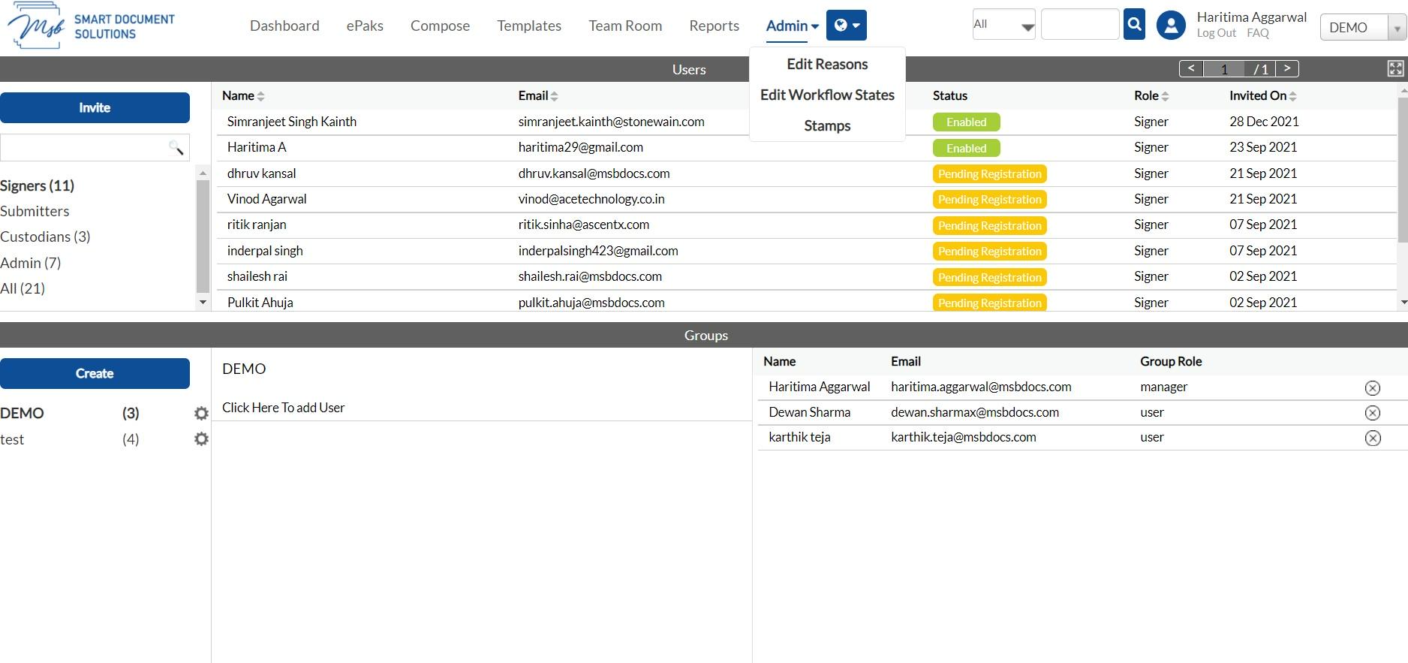Click the fullscreen expand icon in Users bar
The width and height of the screenshot is (1408, 663).
1395,69
